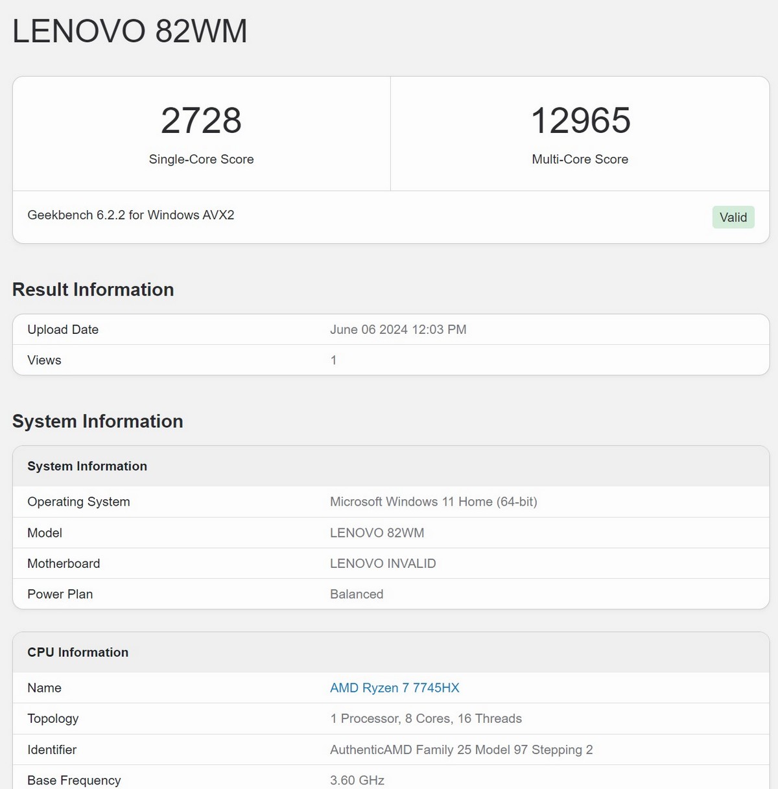778x789 pixels.
Task: Click the single-core score 2728
Action: click(201, 121)
